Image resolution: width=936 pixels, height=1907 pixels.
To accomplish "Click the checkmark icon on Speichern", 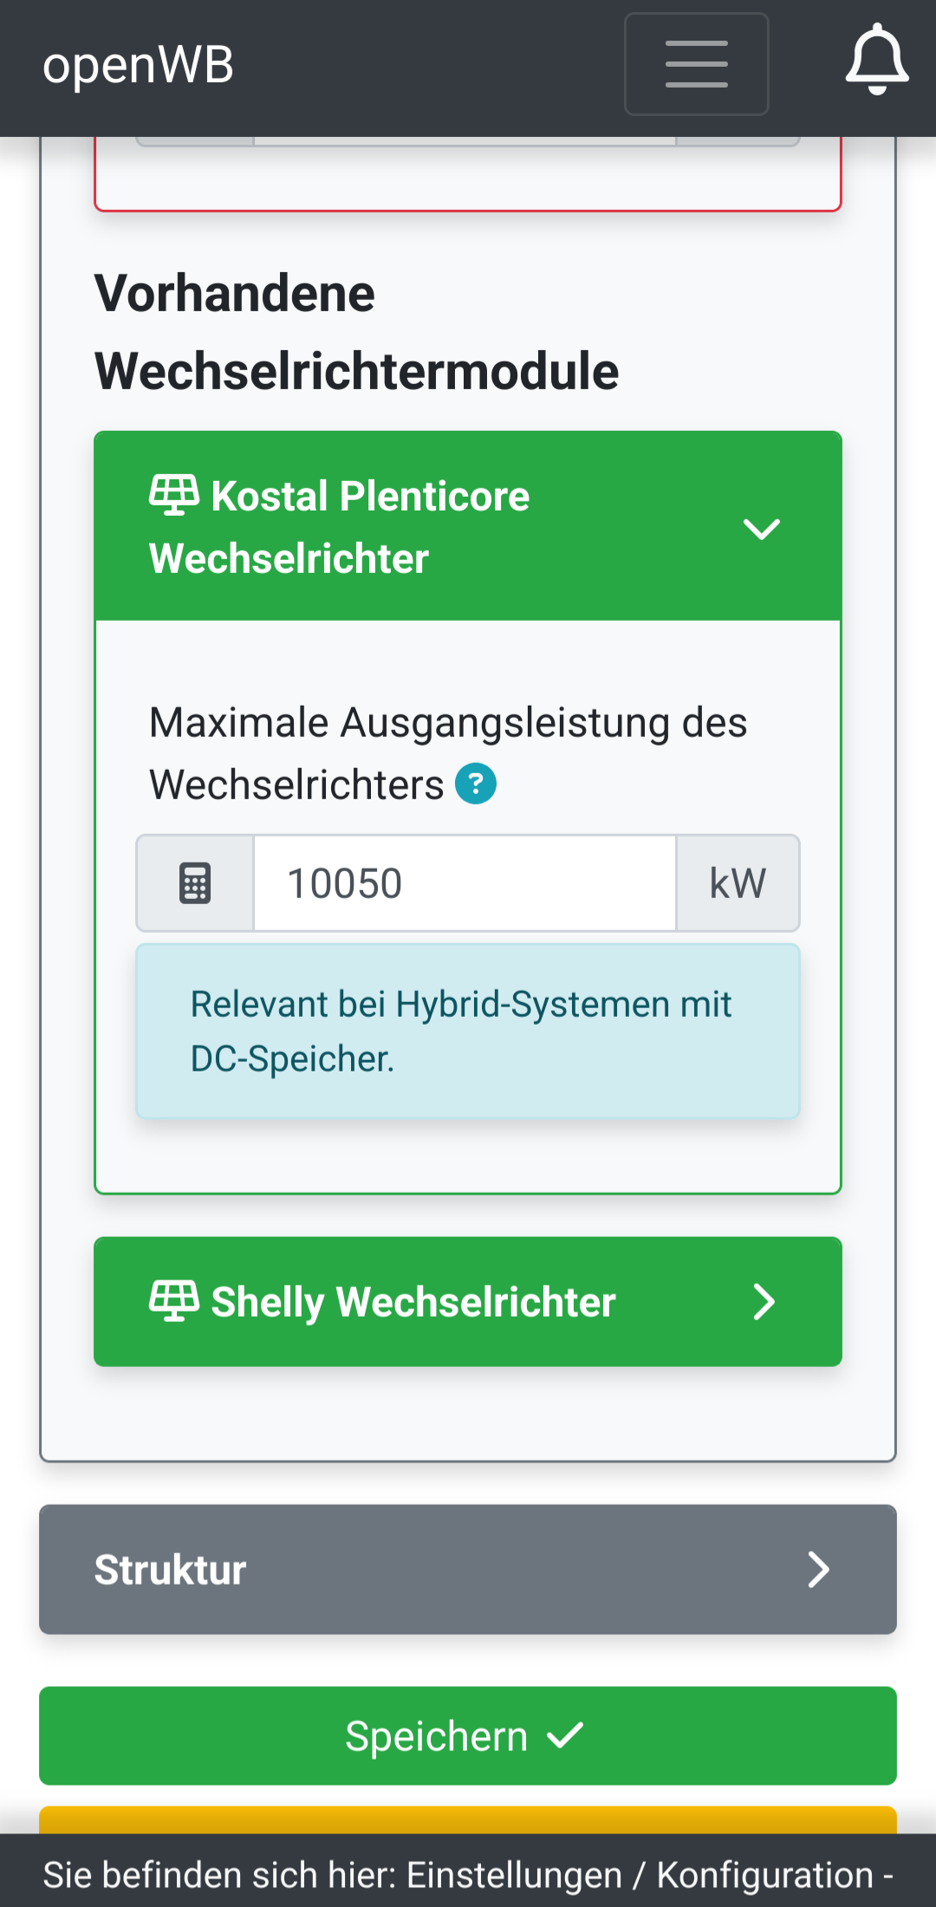I will 565,1735.
